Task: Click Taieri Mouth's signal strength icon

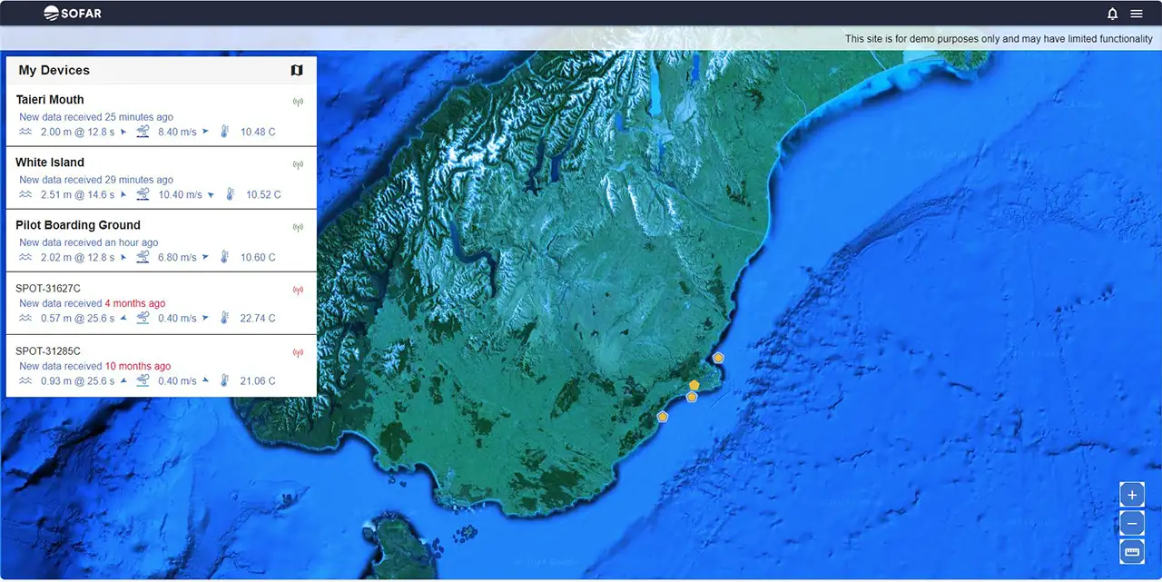Action: click(298, 102)
